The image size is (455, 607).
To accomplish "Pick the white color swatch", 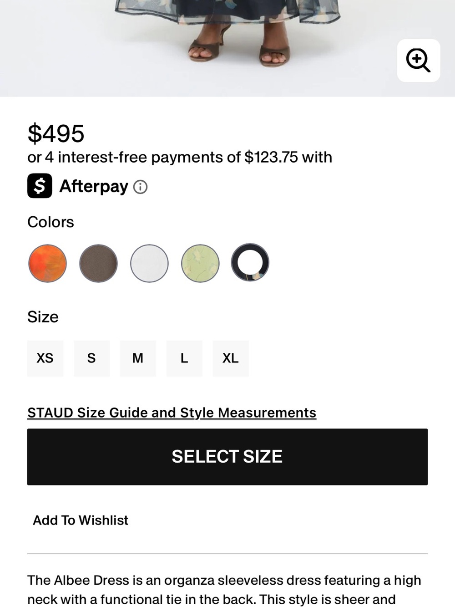I will click(149, 263).
